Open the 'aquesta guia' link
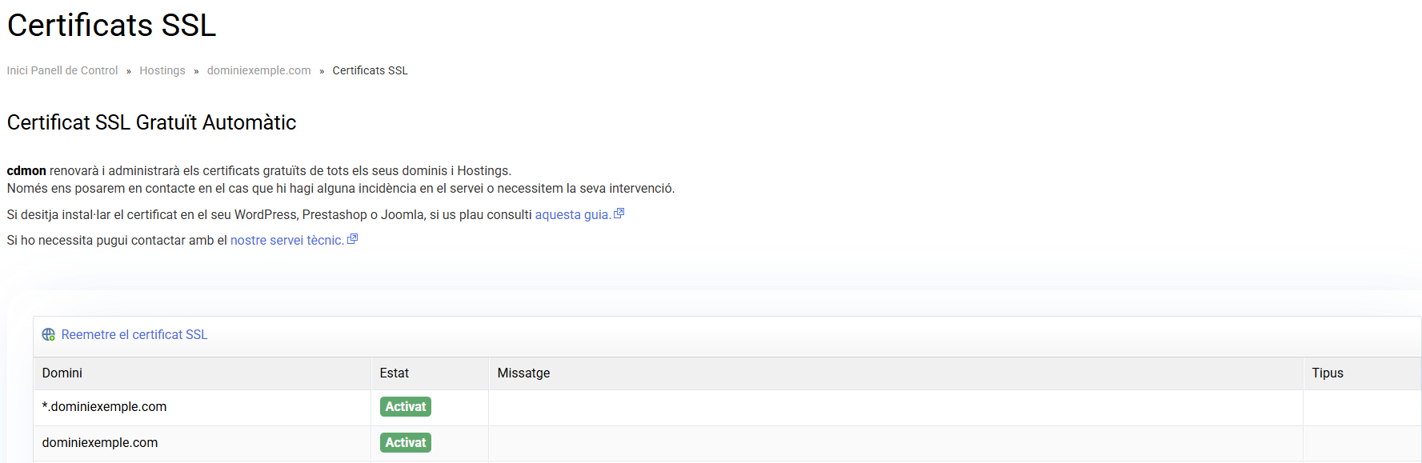The image size is (1422, 463). [x=572, y=214]
